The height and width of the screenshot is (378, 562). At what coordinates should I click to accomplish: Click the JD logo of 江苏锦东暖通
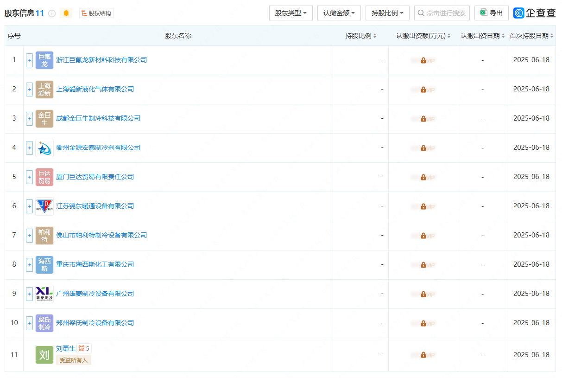coord(44,206)
